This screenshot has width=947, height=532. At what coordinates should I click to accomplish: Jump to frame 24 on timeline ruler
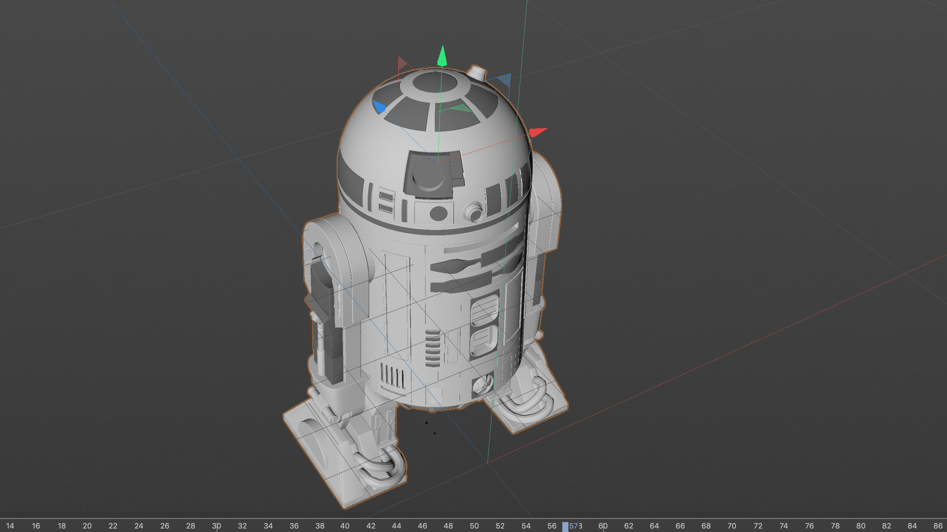(139, 526)
